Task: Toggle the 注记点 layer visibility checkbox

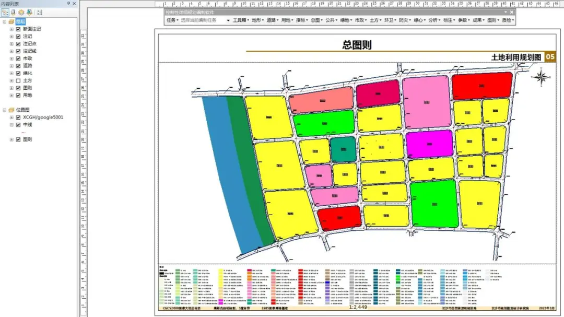Action: click(18, 43)
